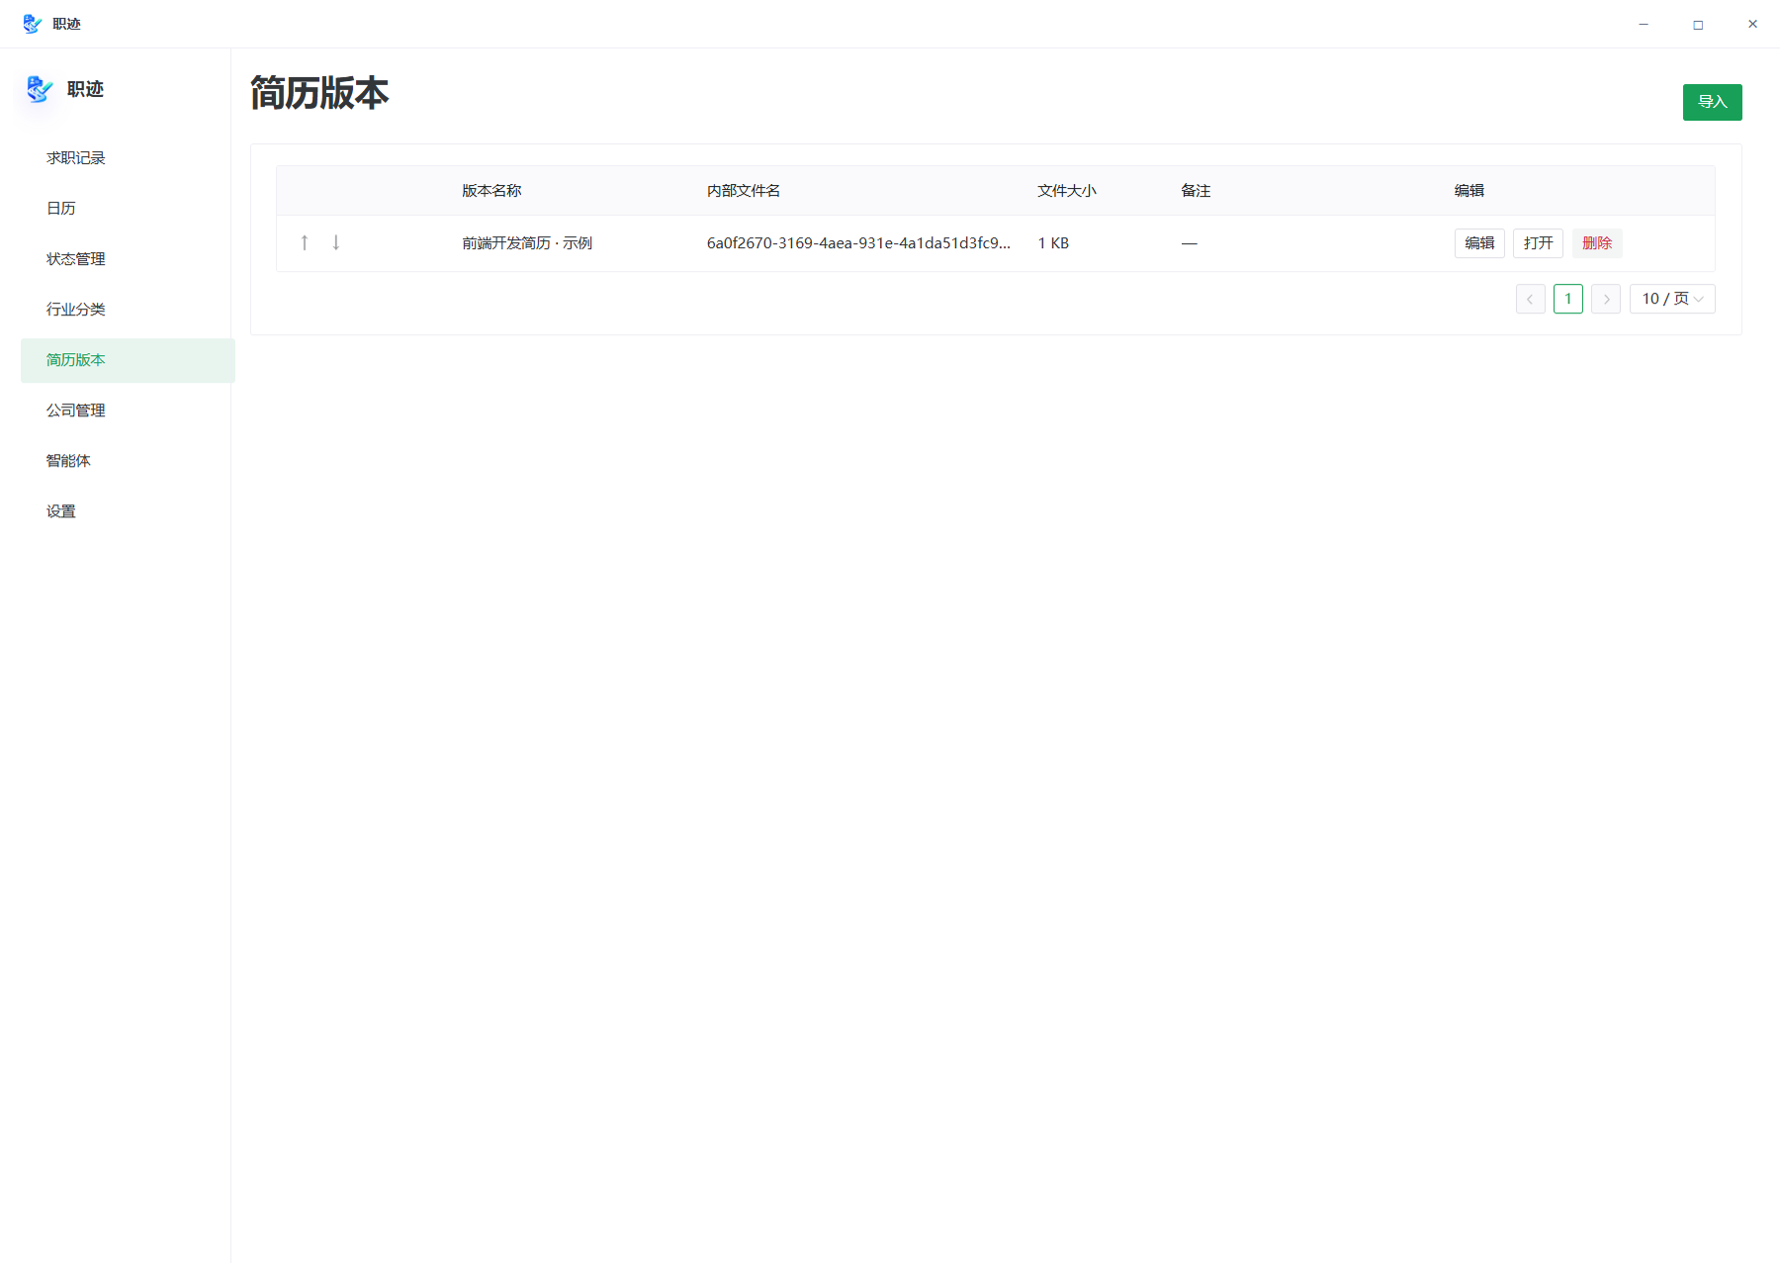This screenshot has height=1263, width=1780.
Task: Click the 职迹 app icon in the title bar
Action: click(x=32, y=24)
